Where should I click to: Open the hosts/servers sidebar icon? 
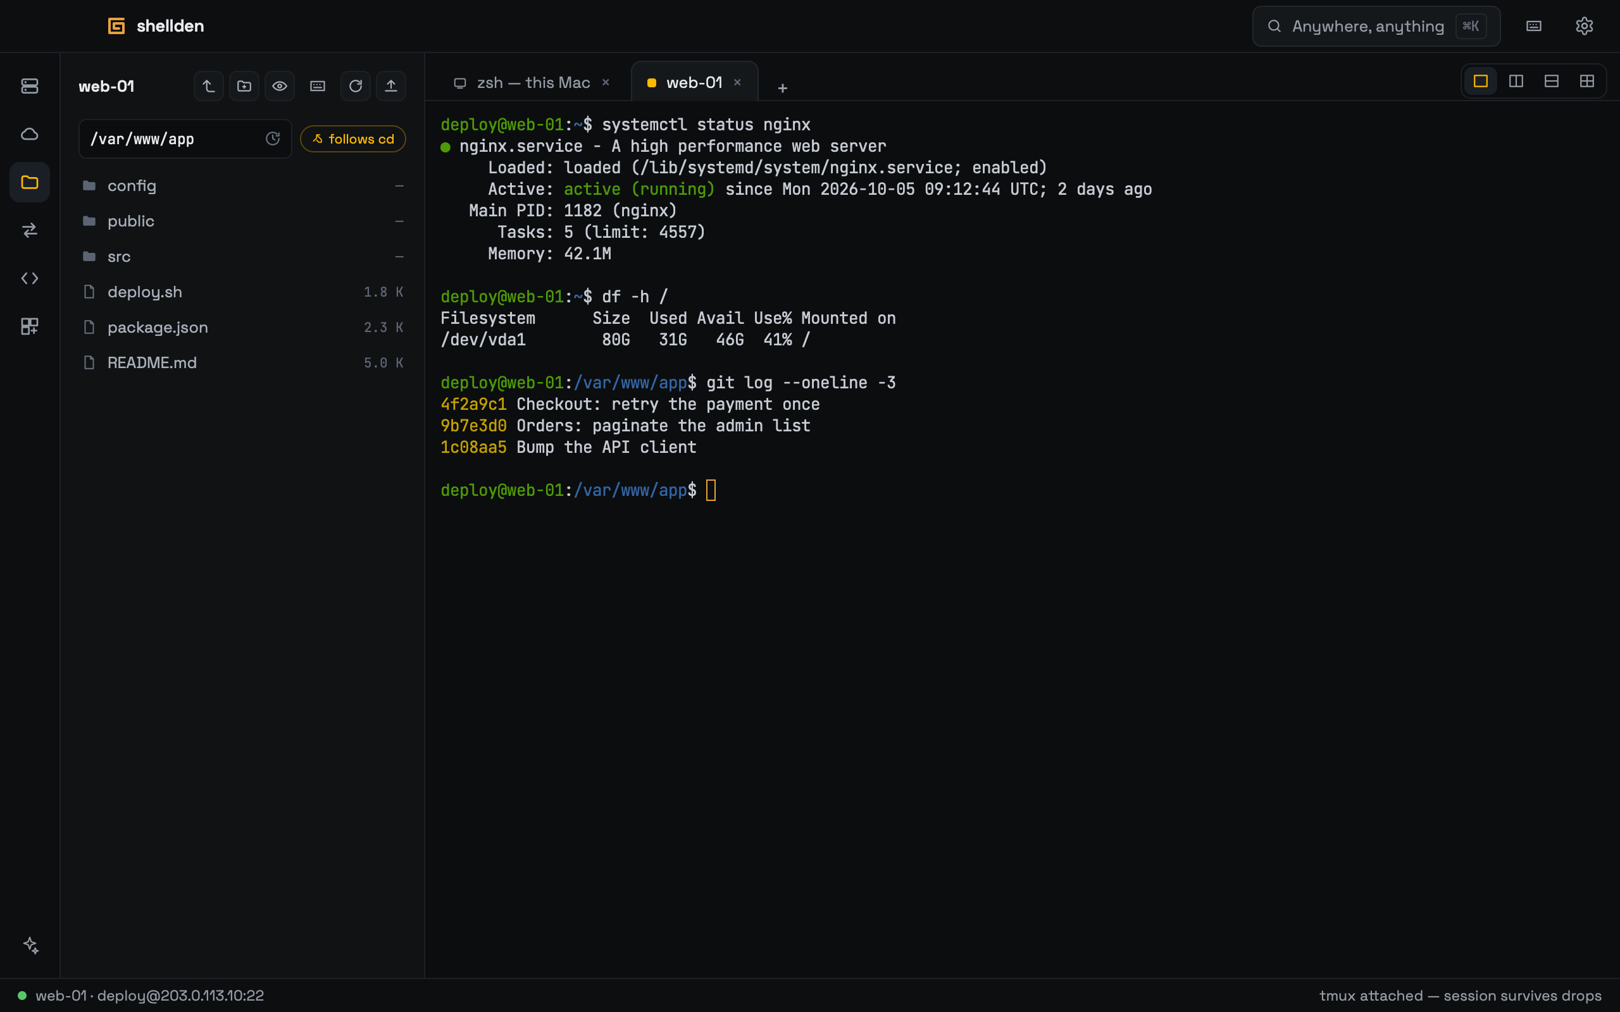point(30,87)
